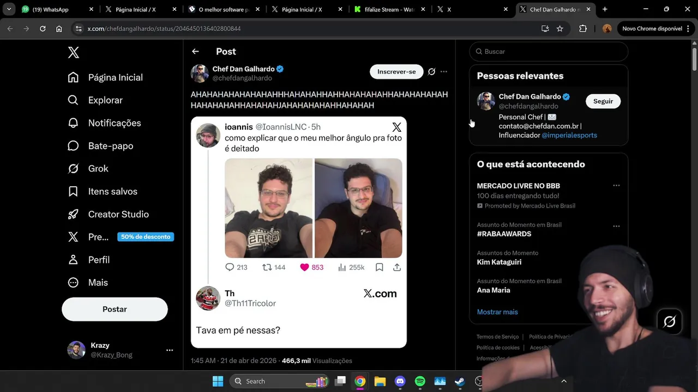Image resolution: width=698 pixels, height=392 pixels.
Task: Open options for the #RABAAWARDS trend
Action: point(616,226)
